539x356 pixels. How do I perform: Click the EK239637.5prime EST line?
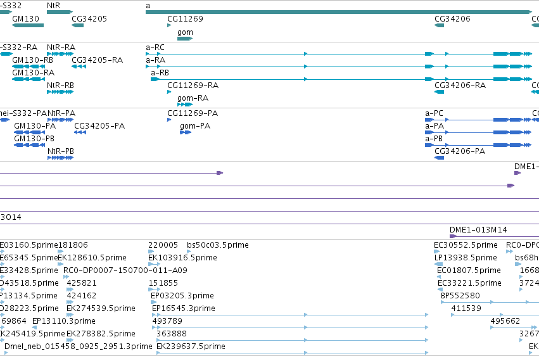(x=292, y=353)
